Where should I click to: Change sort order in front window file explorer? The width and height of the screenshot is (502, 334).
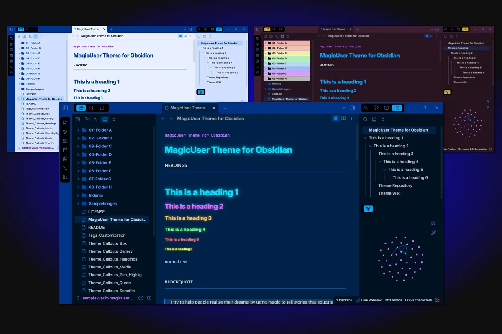pos(96,119)
